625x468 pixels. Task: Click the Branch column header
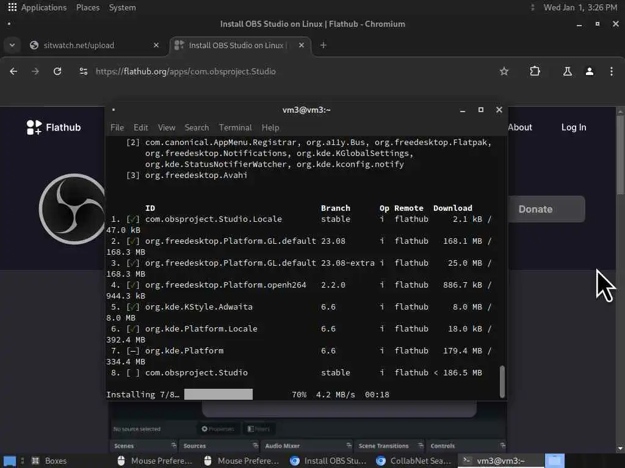pos(336,208)
